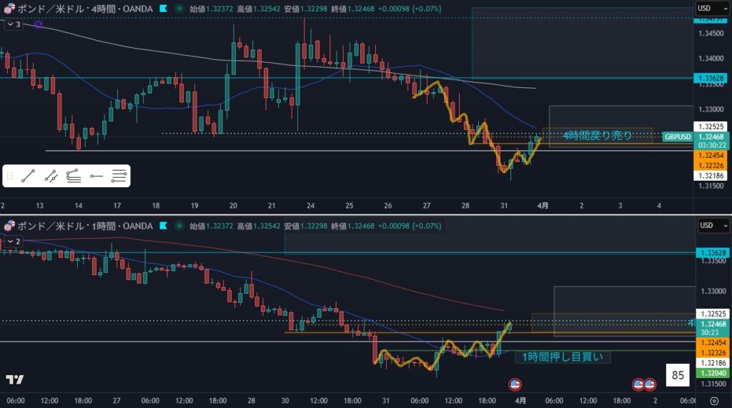Viewport: 732px width, 408px height.
Task: Open chart settings gear at bottom right
Action: click(x=714, y=400)
